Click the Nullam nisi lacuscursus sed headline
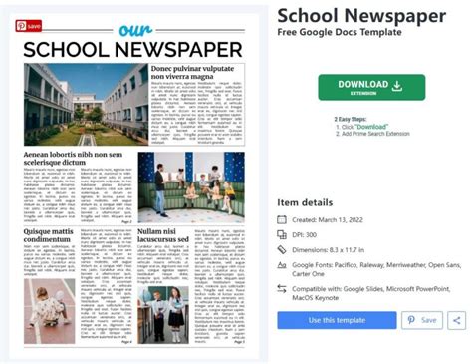Image resolution: width=472 pixels, height=364 pixels. point(163,235)
